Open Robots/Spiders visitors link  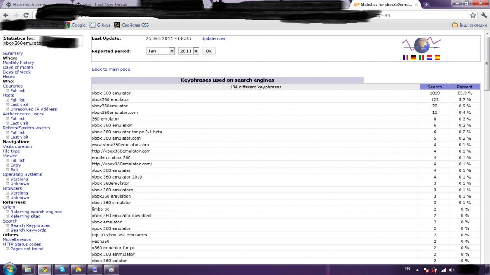tap(27, 128)
